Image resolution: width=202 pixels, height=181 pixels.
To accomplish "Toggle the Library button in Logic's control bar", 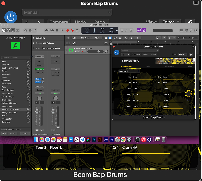I will click(4, 31).
